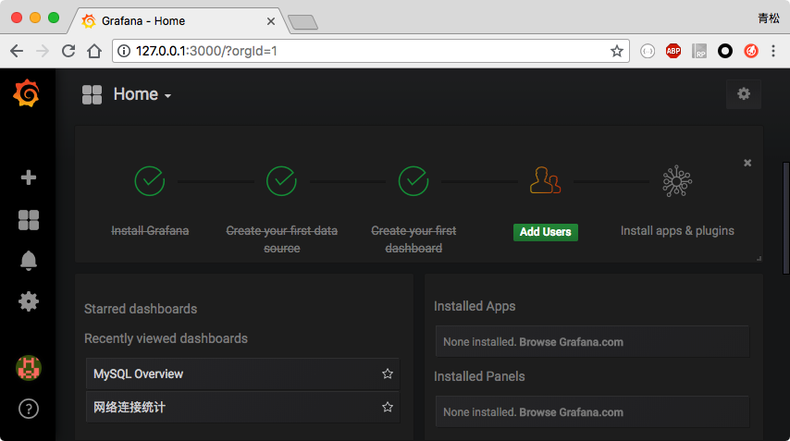
Task: Click the Create your first data source step
Action: tap(281, 239)
